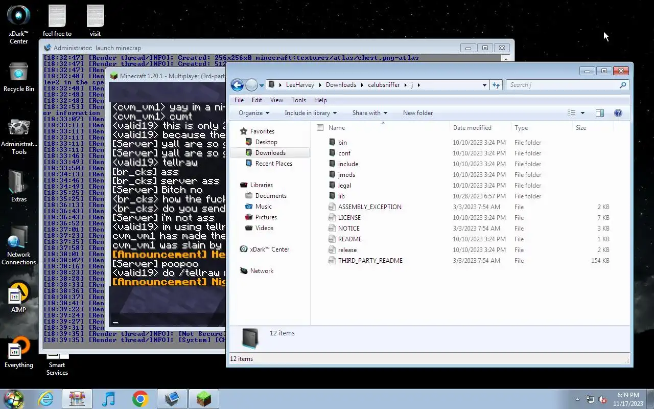Select the THIRD_PARTY_README file
Image resolution: width=654 pixels, height=409 pixels.
click(x=370, y=261)
